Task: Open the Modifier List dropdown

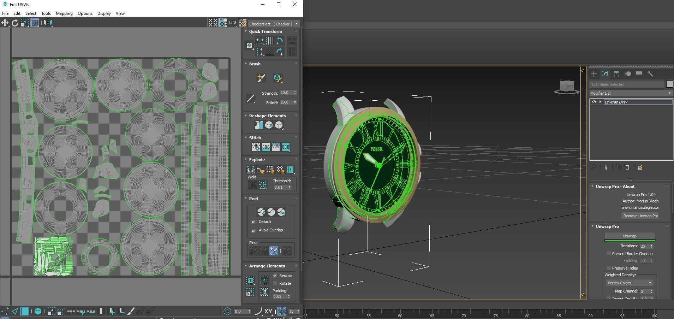Action: tap(631, 93)
